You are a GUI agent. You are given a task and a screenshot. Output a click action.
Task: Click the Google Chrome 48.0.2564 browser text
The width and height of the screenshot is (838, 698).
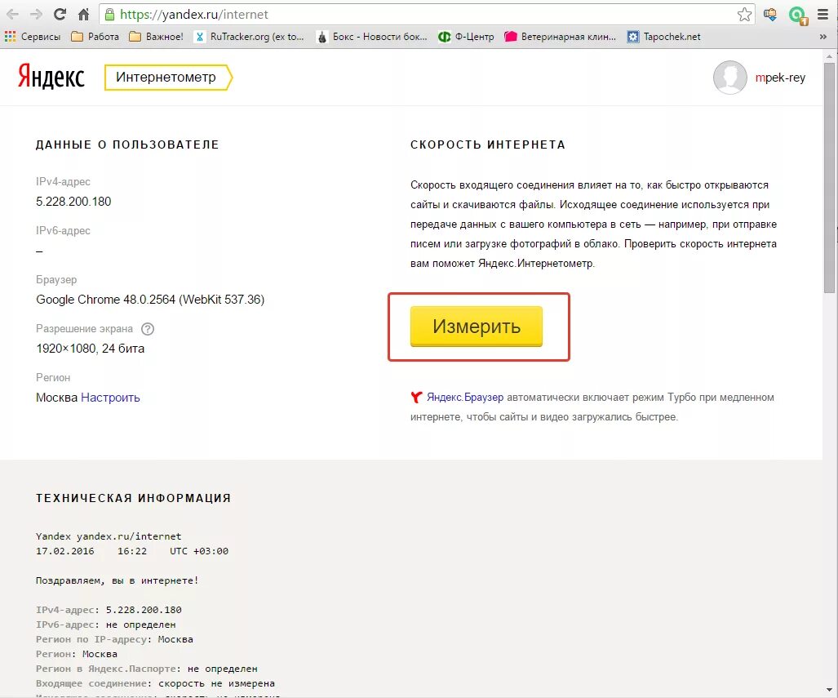click(x=150, y=300)
